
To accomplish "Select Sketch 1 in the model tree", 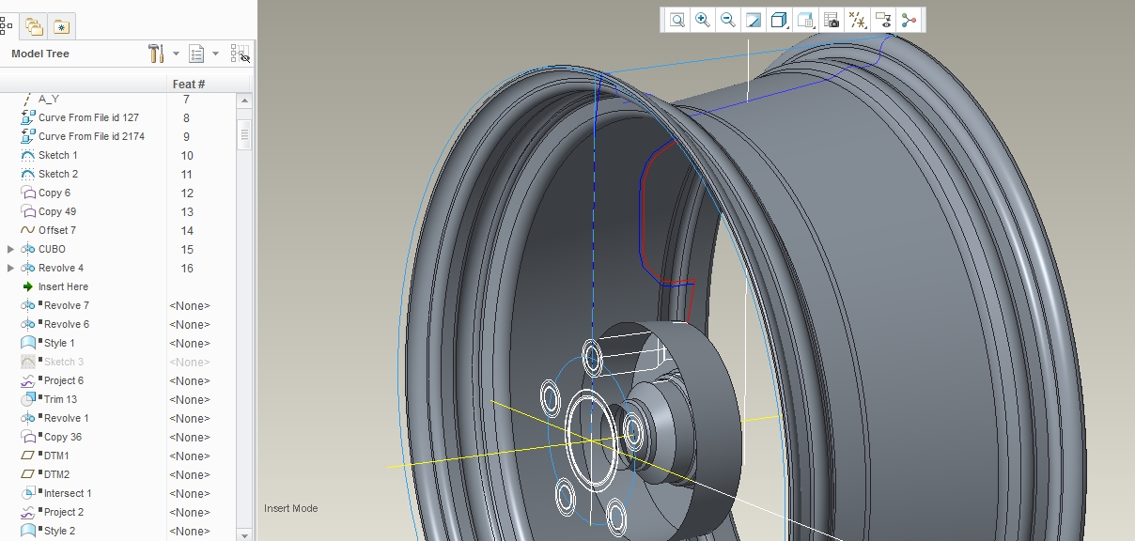I will point(57,155).
